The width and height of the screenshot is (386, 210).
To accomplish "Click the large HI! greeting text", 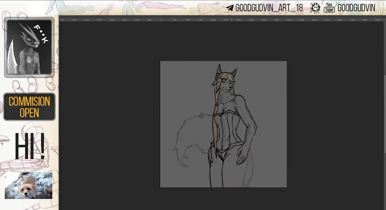I will [30, 147].
